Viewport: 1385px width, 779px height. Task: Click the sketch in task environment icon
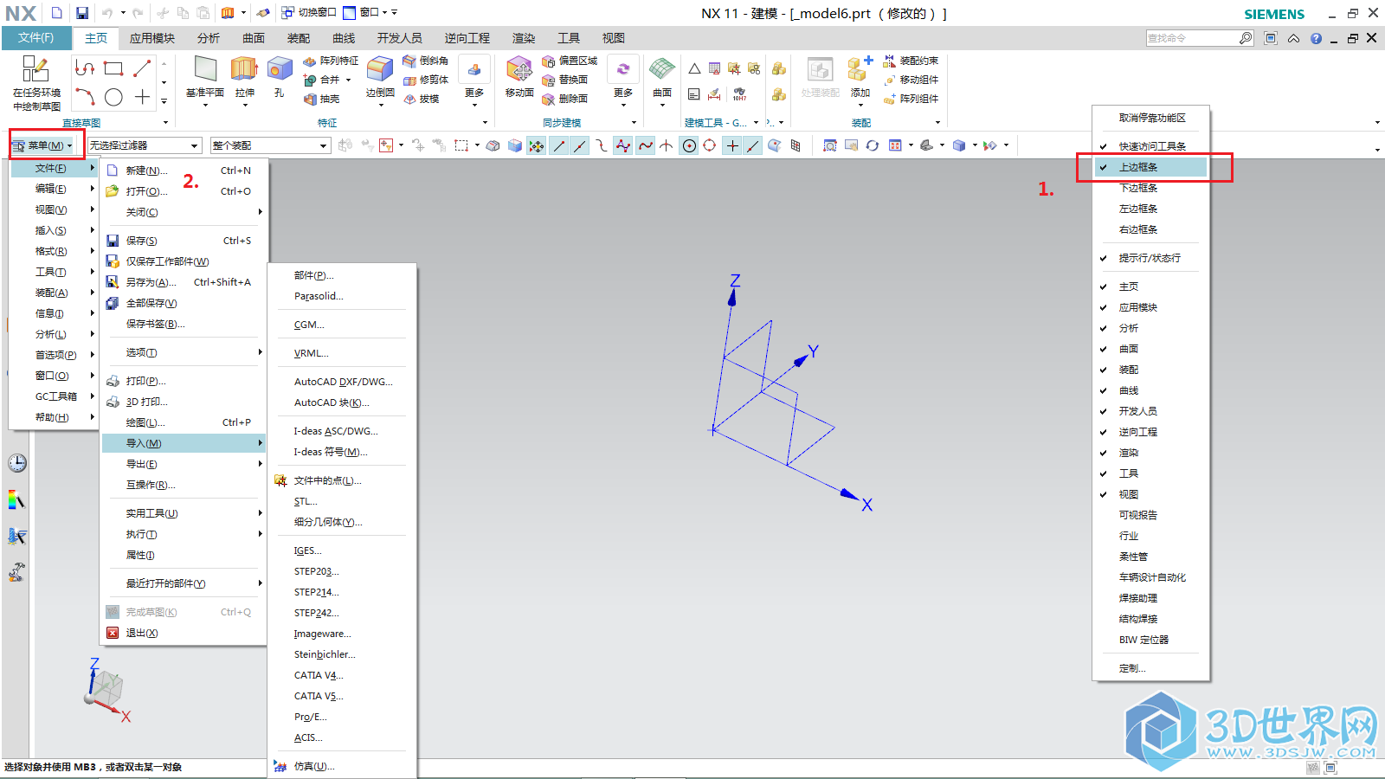[35, 69]
